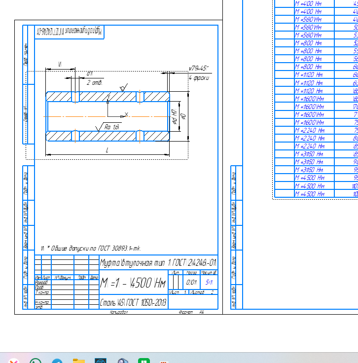Screen dimensions: 358x363
Task: Select the overall length dimension L
Action: coord(107,150)
